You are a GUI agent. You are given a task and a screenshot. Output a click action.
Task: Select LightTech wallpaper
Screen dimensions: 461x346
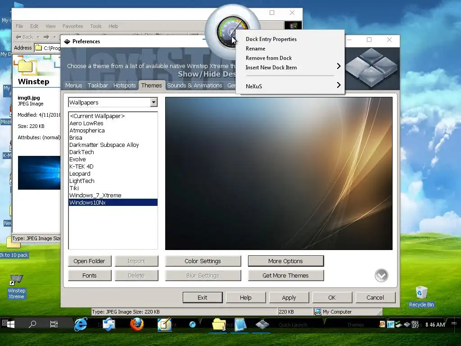[113, 181]
